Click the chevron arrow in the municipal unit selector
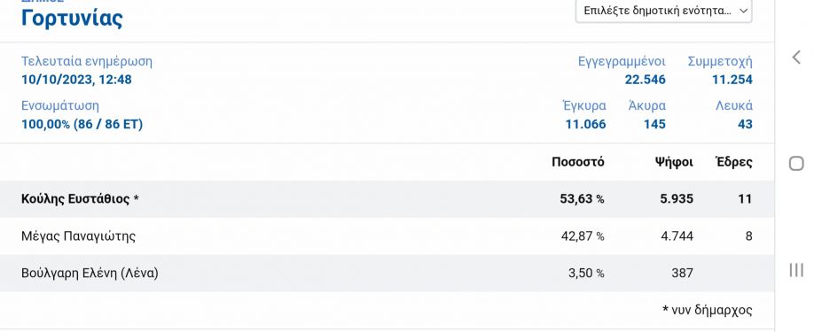Viewport: 814px width, 332px height. tap(743, 11)
